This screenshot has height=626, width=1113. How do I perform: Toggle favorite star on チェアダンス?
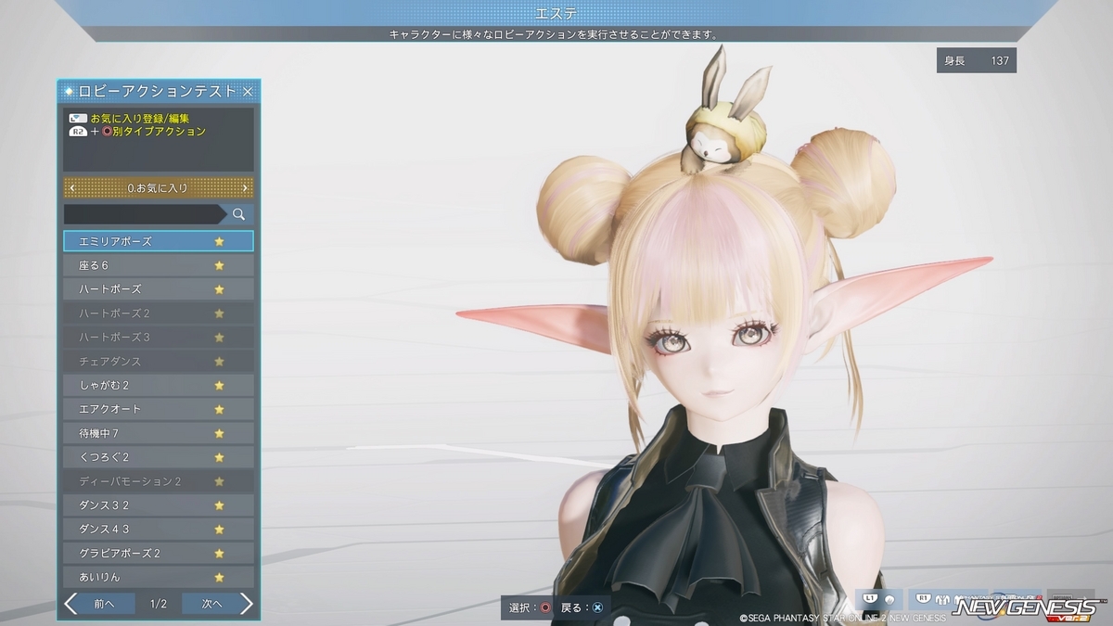click(x=220, y=362)
